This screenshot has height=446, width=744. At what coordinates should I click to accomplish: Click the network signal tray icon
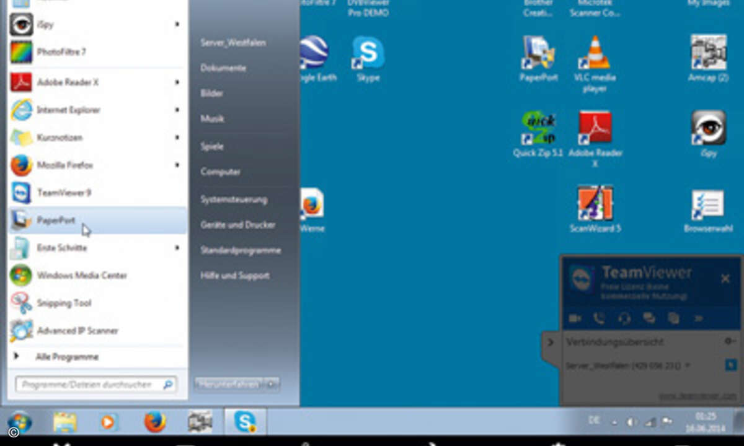650,422
